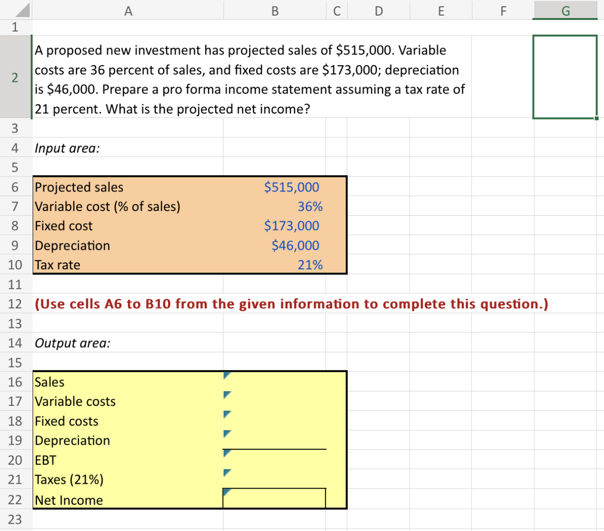Image resolution: width=604 pixels, height=531 pixels.
Task: Select the empty Taxes cell B21
Action: [x=275, y=479]
